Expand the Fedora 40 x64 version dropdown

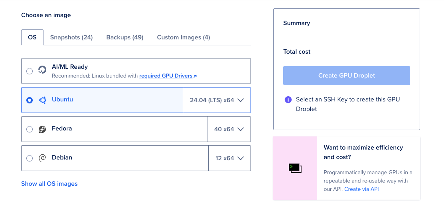click(x=229, y=129)
